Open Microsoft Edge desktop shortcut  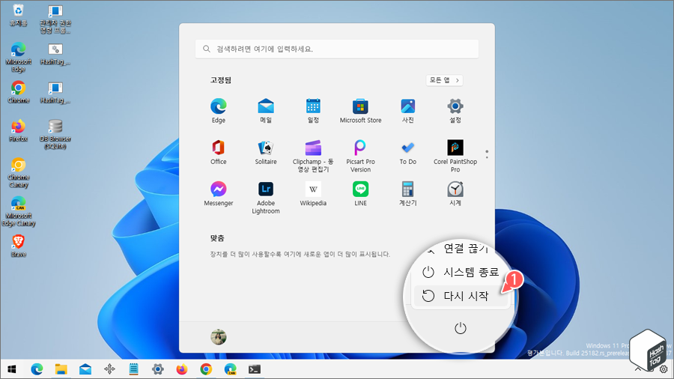[18, 57]
